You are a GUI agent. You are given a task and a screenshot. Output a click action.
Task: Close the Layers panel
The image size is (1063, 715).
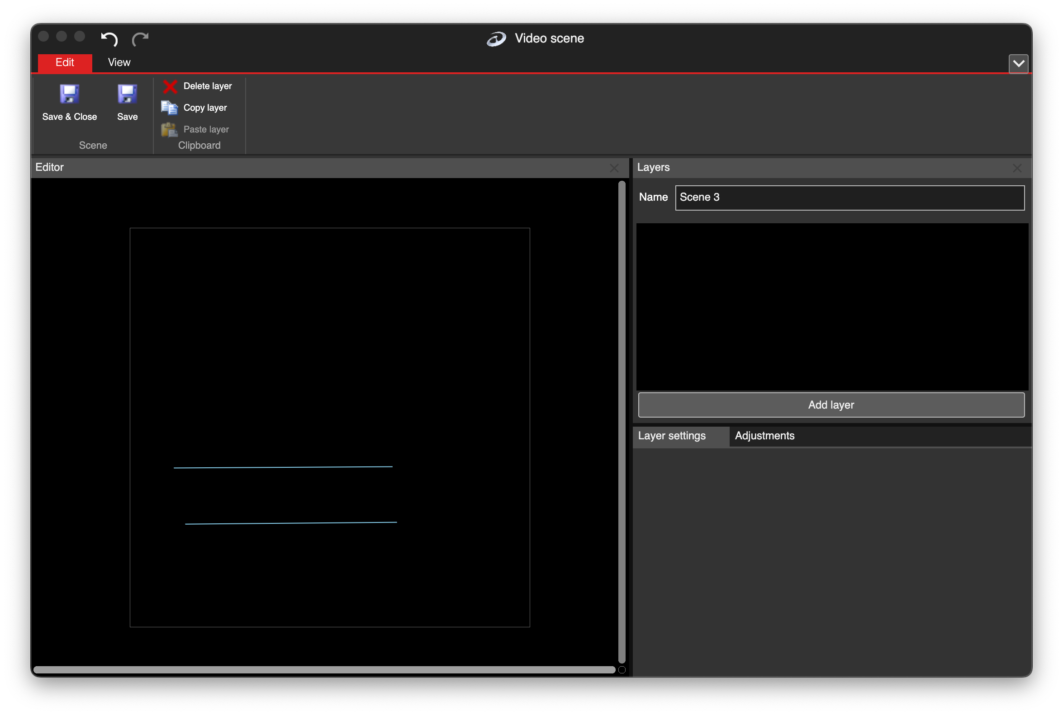(1017, 168)
